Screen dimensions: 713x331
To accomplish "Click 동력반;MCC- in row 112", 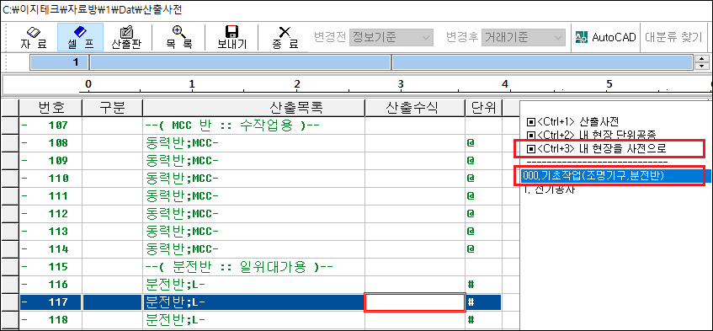I will 182,213.
